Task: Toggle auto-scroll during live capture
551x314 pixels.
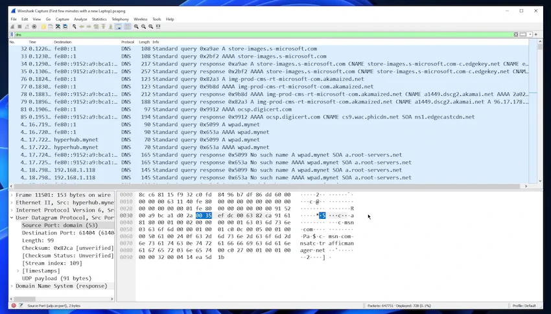Action: click(x=119, y=27)
